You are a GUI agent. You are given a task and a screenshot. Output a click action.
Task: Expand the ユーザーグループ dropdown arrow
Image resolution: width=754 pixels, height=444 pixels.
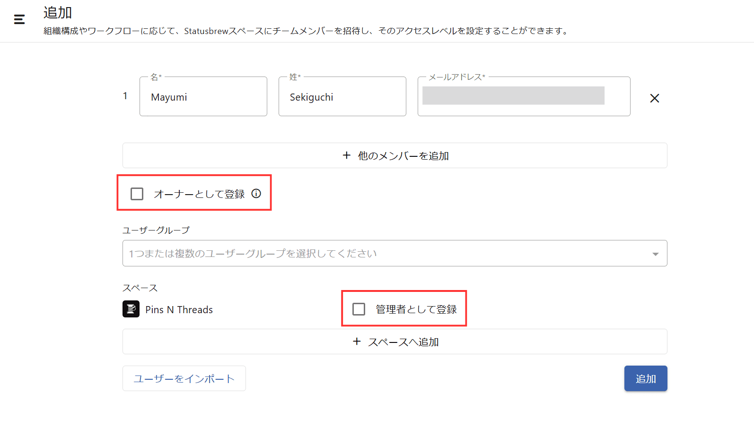coord(655,254)
